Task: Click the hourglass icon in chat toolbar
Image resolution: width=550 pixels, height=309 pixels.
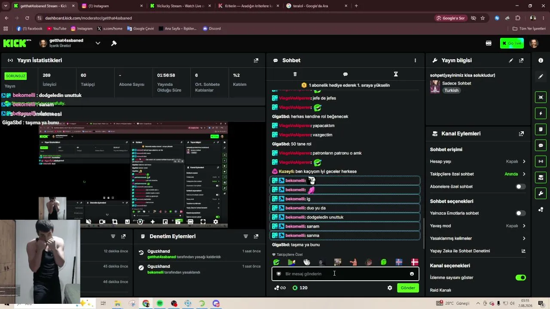Action: pos(396,74)
